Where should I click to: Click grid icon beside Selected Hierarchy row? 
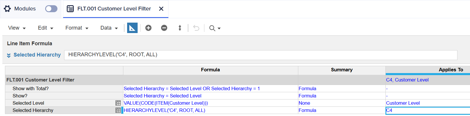pos(118,110)
